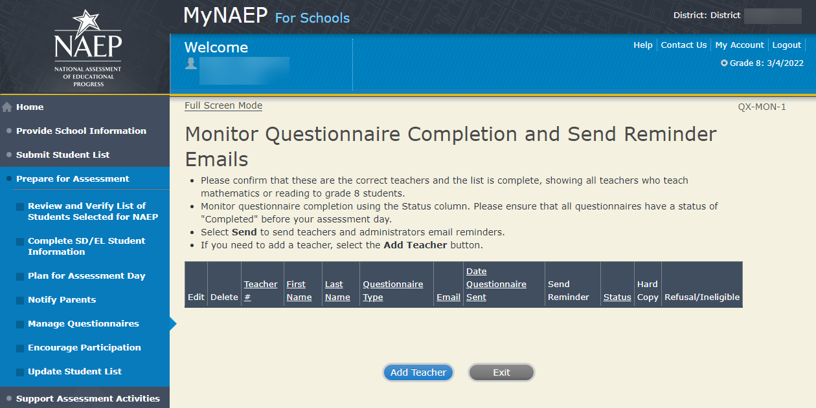Viewport: 816px width, 408px height.
Task: Open the Help menu link
Action: point(642,45)
